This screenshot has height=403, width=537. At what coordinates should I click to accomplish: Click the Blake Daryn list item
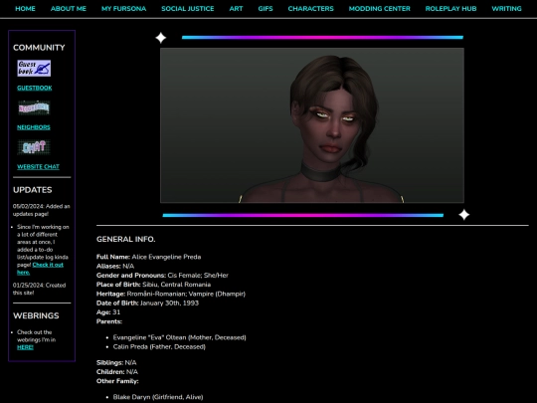[x=158, y=397]
